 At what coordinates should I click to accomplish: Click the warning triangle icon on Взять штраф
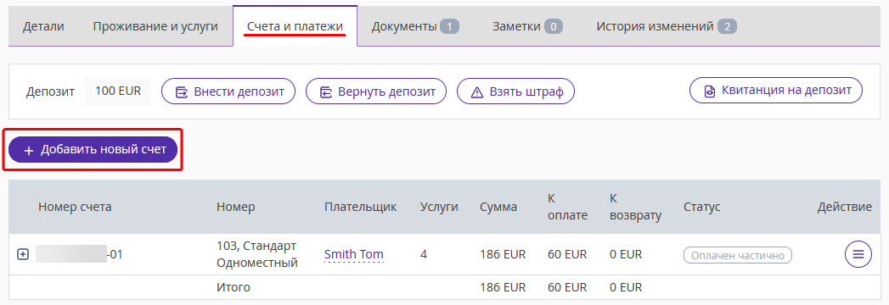pos(477,91)
